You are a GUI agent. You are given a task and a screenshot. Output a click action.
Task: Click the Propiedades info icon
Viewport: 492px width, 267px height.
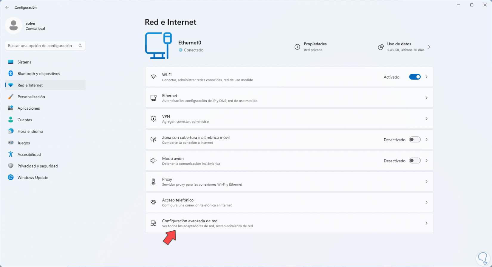(297, 47)
